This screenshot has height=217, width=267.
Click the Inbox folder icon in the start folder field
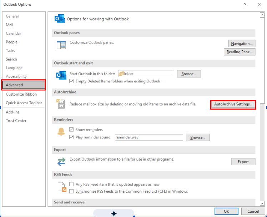coord(121,74)
